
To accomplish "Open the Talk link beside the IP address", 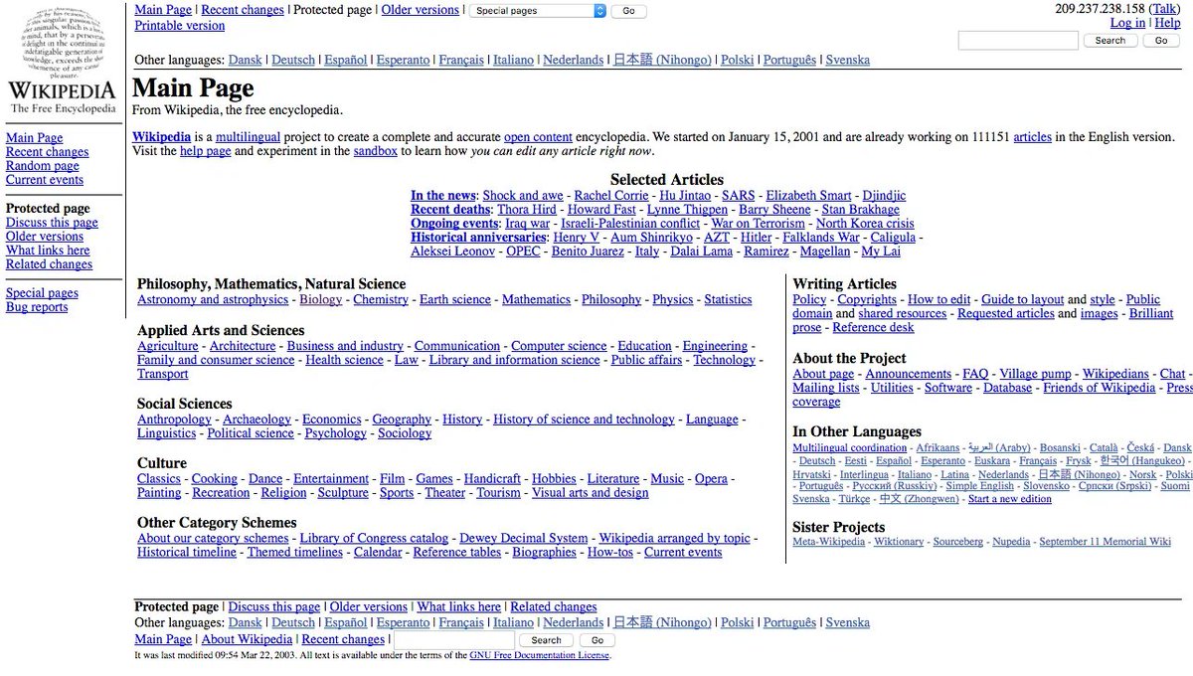I will (x=1163, y=9).
